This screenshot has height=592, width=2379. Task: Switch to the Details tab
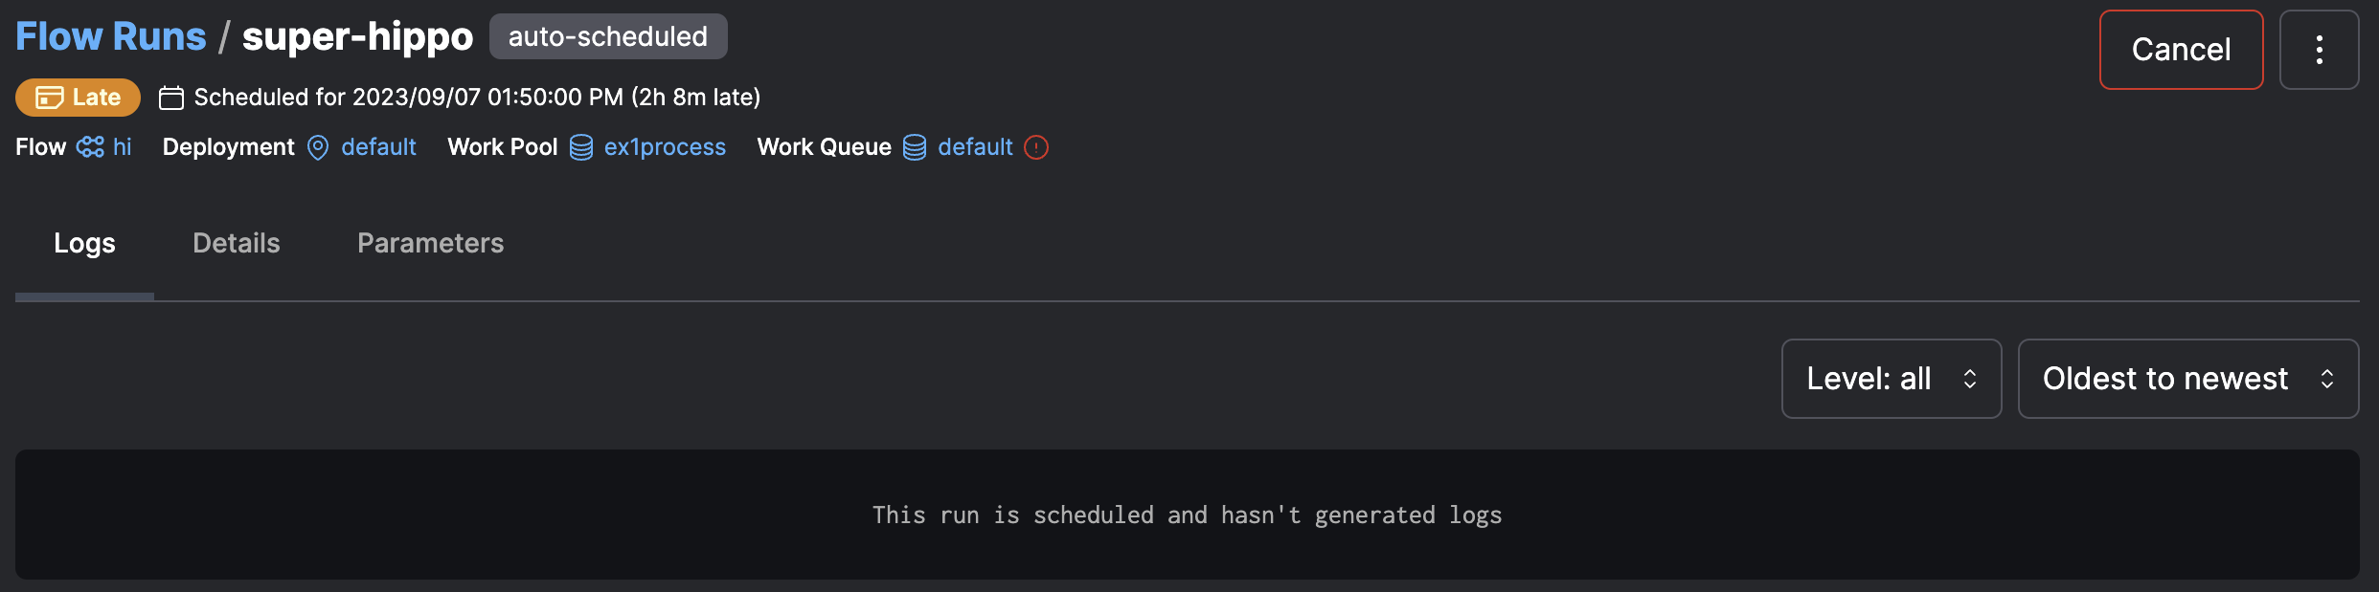click(236, 243)
